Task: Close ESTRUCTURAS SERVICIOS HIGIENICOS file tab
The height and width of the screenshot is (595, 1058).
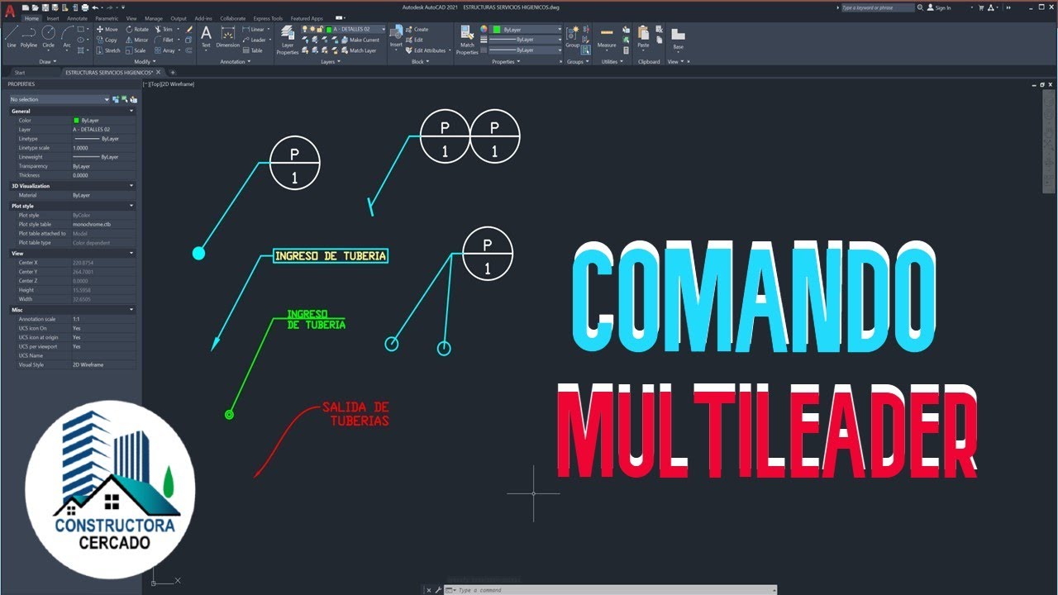Action: pyautogui.click(x=159, y=73)
